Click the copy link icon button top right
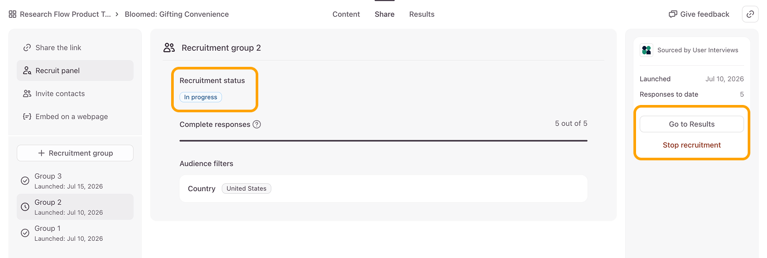 750,14
